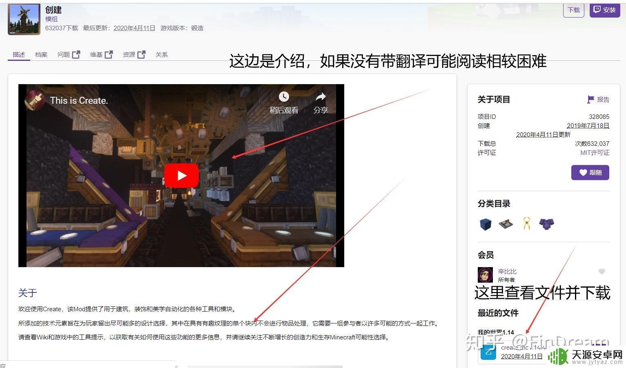Click the 项目ID value 328085
This screenshot has width=626, height=368.
click(599, 116)
